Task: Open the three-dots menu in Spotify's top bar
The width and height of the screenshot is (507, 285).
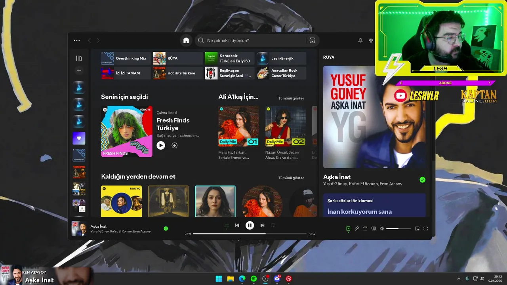Action: coord(77,40)
